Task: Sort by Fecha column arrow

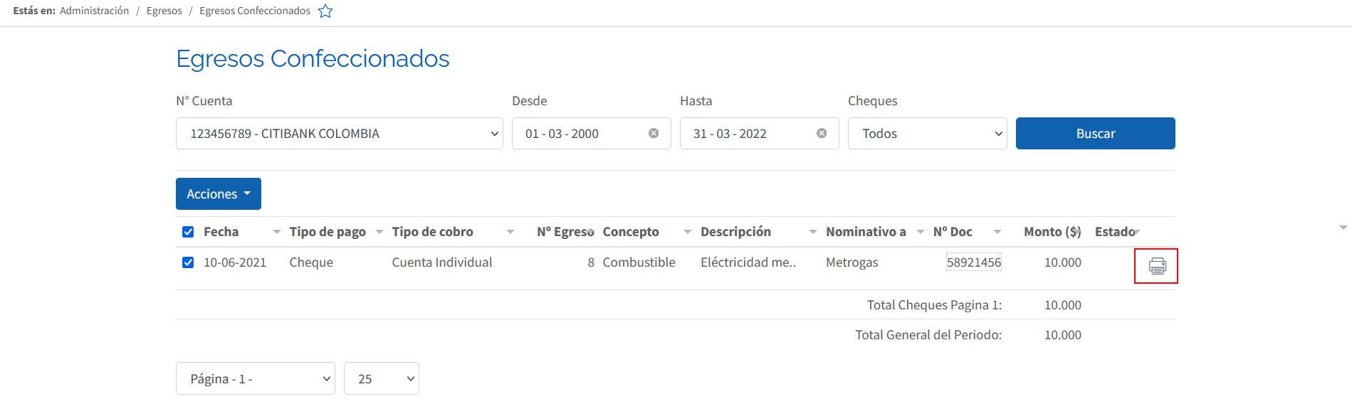Action: [277, 232]
